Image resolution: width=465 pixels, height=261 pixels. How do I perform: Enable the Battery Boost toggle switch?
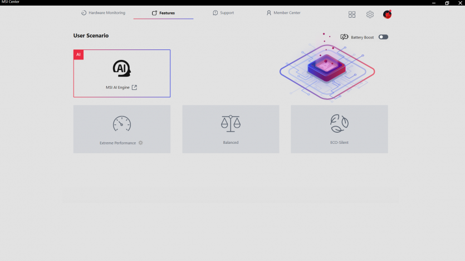coord(383,37)
